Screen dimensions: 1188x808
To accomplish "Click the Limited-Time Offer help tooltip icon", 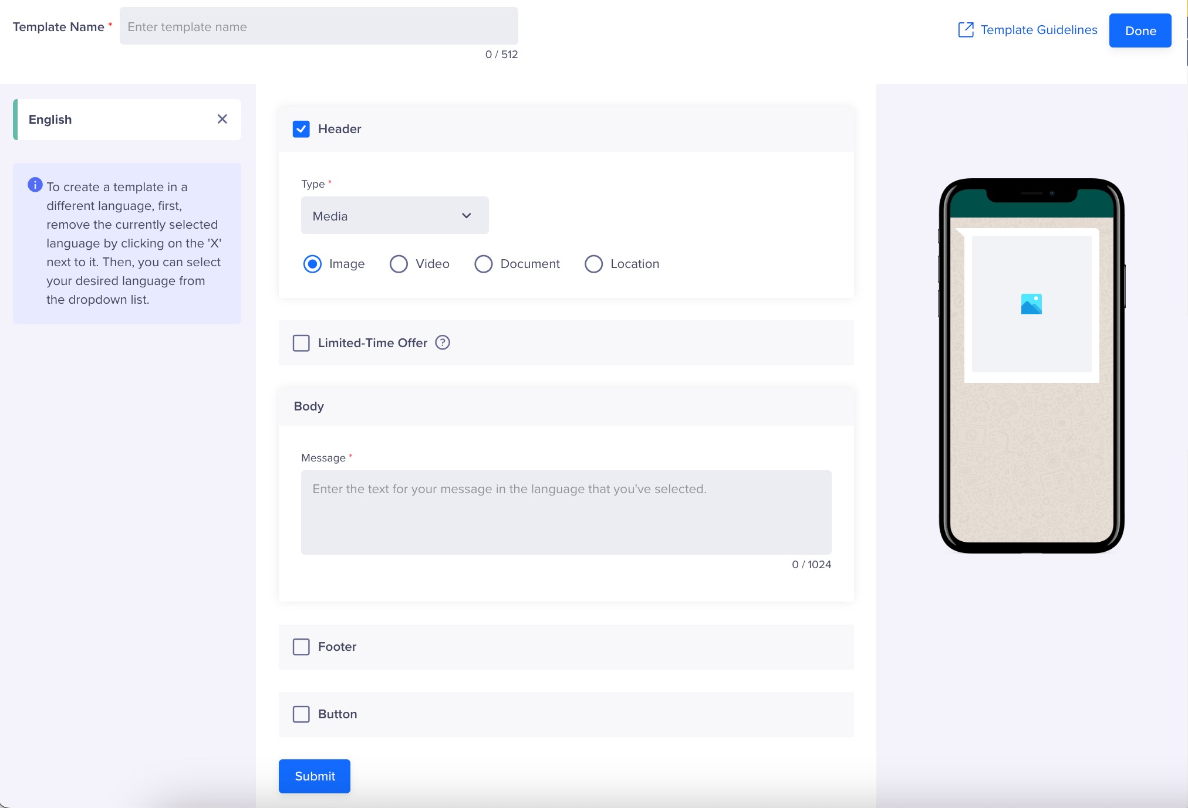I will pos(443,342).
